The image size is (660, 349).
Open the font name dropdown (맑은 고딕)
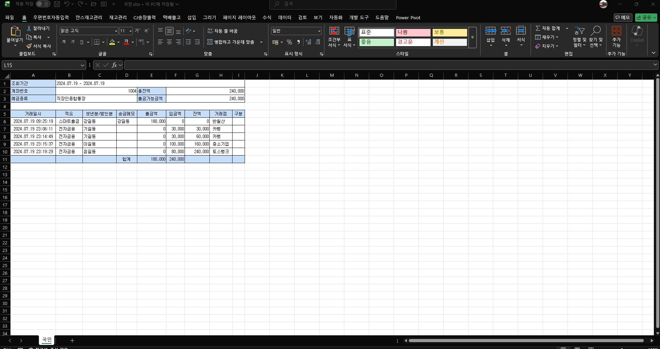(x=116, y=31)
